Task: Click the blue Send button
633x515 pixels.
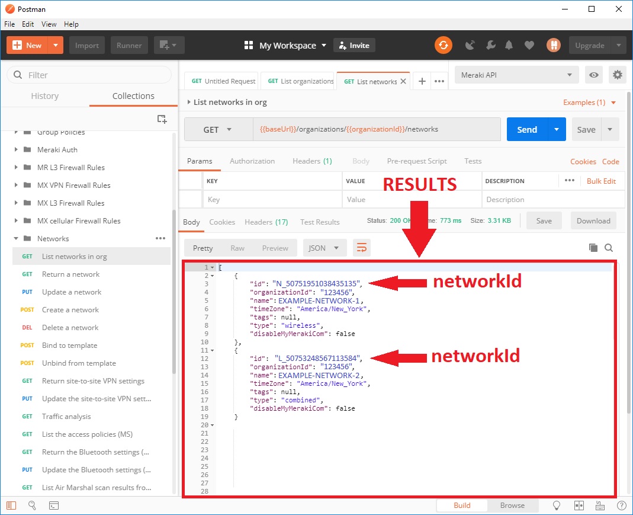Action: (526, 130)
